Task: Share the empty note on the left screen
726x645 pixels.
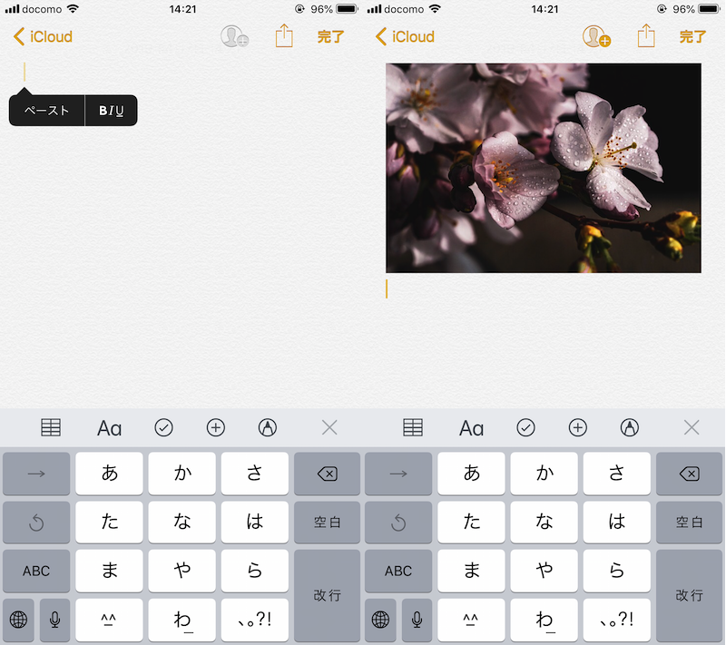Action: tap(284, 36)
